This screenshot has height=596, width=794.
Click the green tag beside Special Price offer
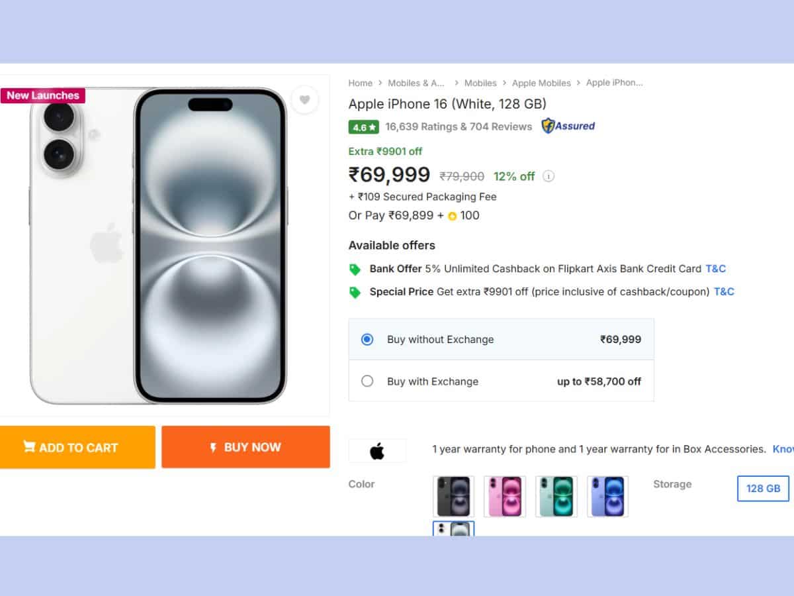[355, 291]
